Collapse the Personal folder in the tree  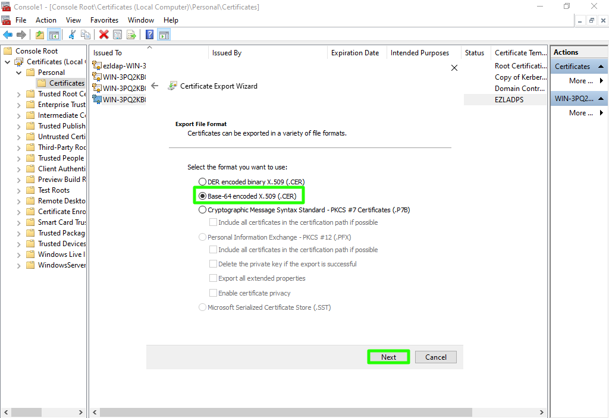18,73
